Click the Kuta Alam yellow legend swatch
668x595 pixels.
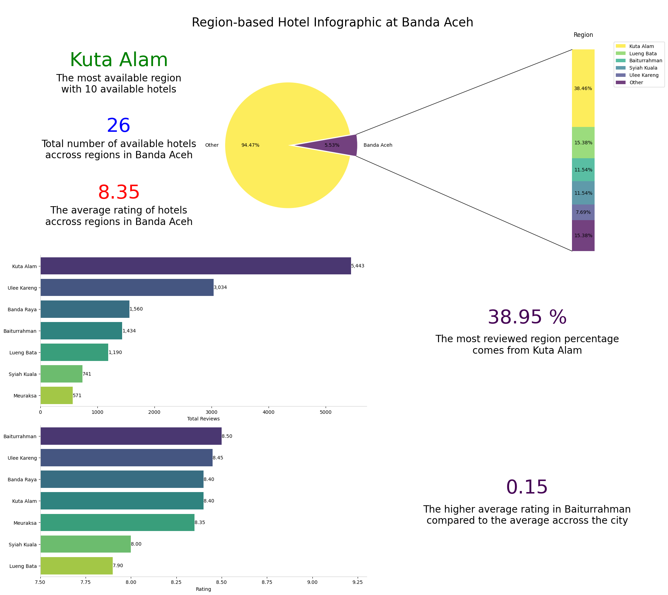pos(620,46)
